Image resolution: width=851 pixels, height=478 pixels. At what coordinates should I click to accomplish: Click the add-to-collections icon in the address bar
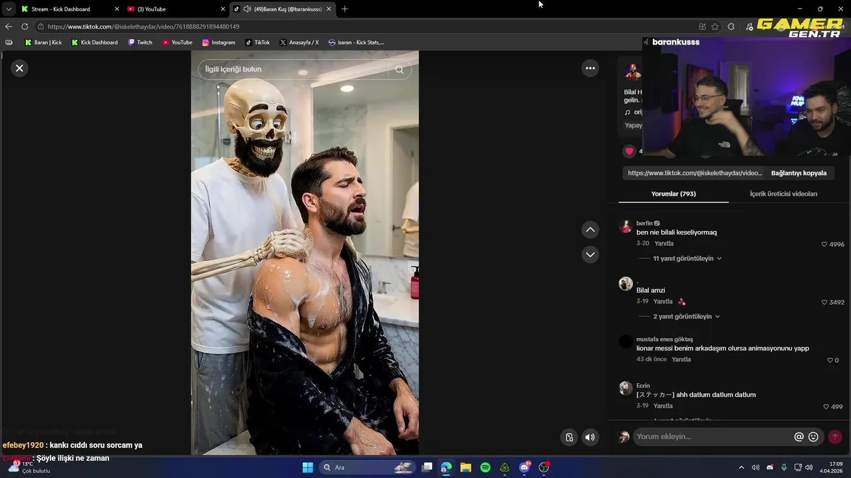click(702, 27)
